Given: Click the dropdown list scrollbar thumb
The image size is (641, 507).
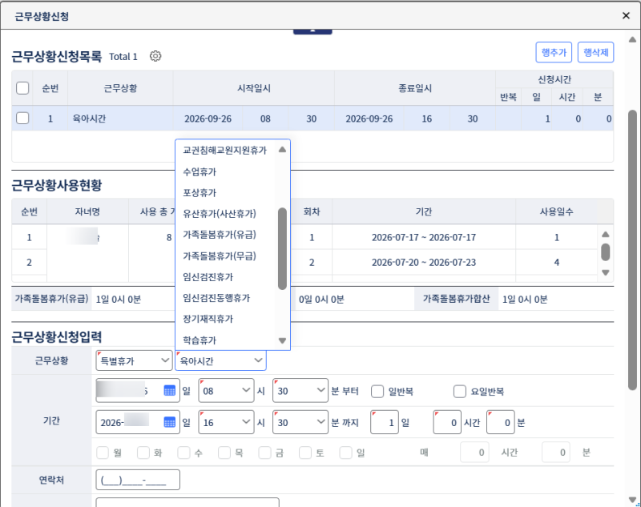Looking at the screenshot, I should pos(282,249).
